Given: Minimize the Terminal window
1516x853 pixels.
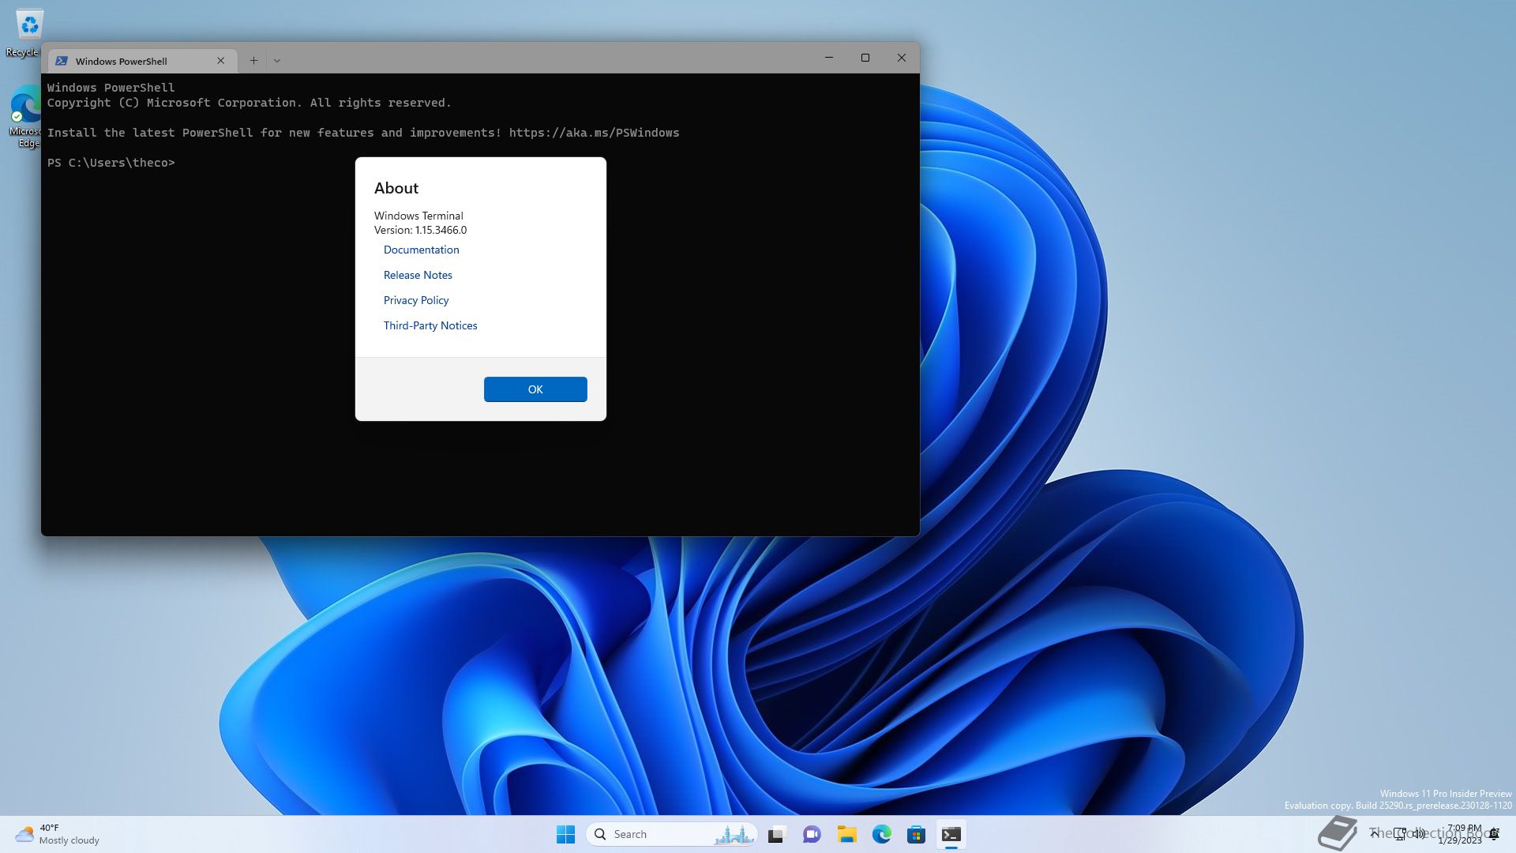Looking at the screenshot, I should point(829,58).
